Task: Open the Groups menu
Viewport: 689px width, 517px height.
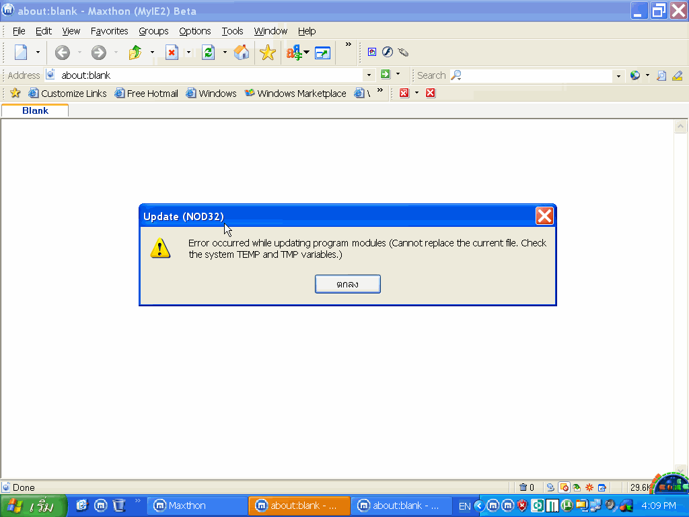Action: (x=153, y=31)
